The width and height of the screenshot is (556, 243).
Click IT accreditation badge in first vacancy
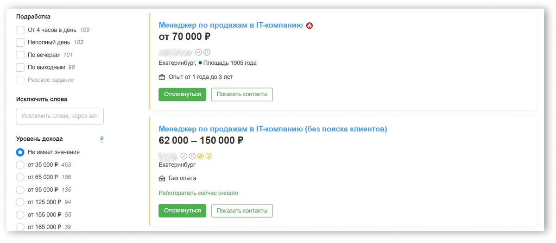[207, 52]
